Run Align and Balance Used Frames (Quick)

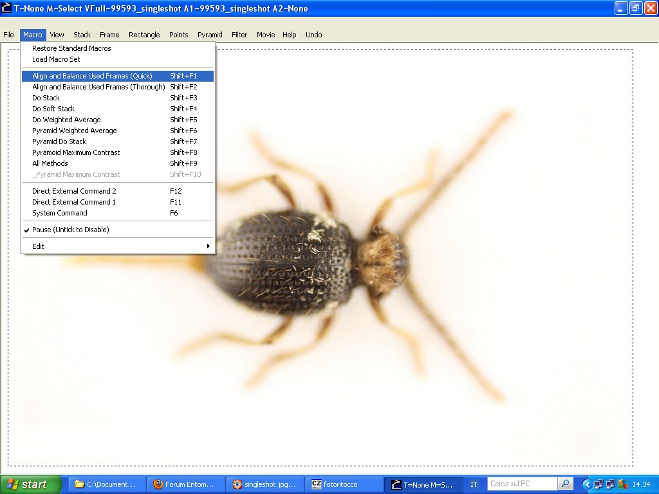[x=92, y=76]
